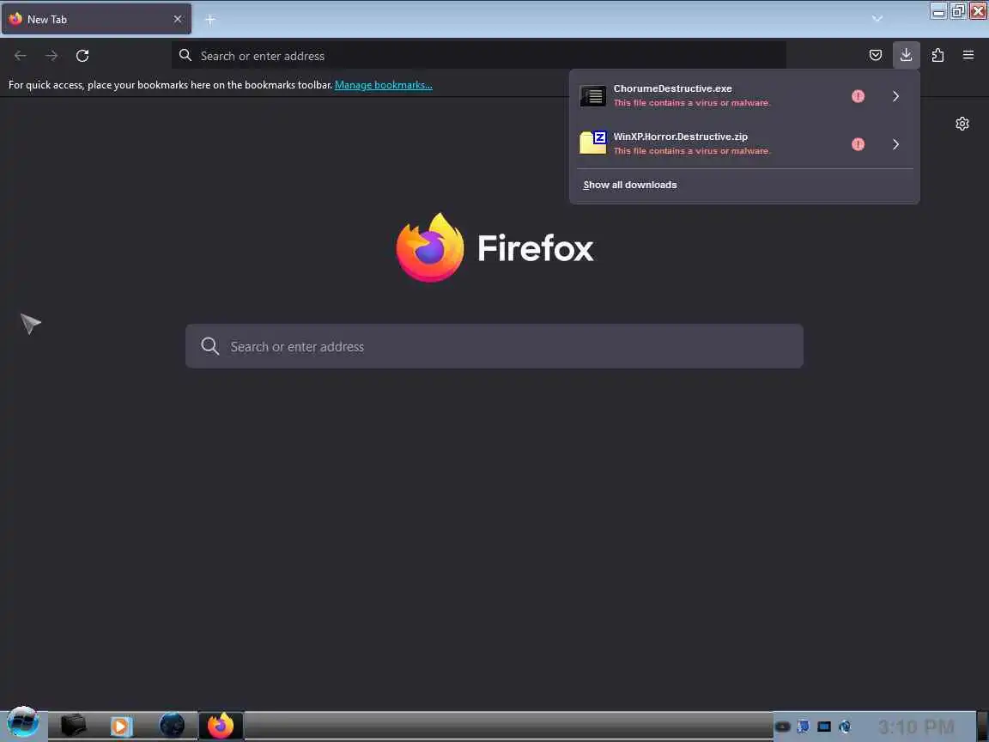This screenshot has width=989, height=742.
Task: Open a new tab with plus button
Action: click(x=210, y=20)
